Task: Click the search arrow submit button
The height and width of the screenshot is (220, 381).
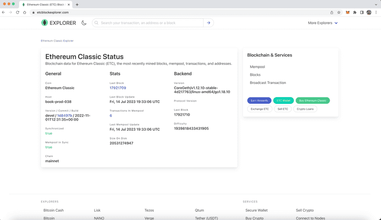Action: tap(209, 23)
